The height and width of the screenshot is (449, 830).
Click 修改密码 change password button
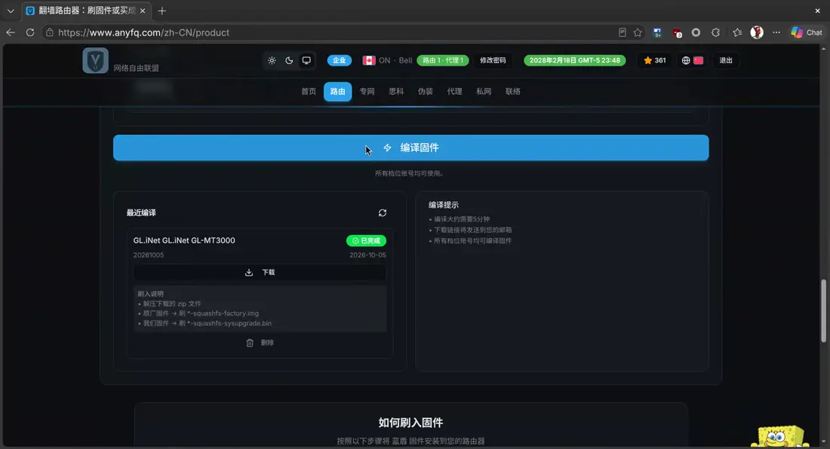click(493, 60)
